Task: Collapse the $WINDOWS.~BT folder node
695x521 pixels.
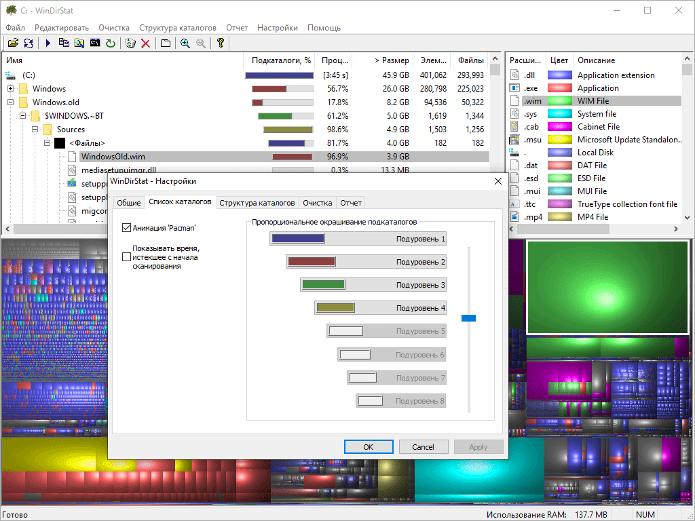Action: 22,116
